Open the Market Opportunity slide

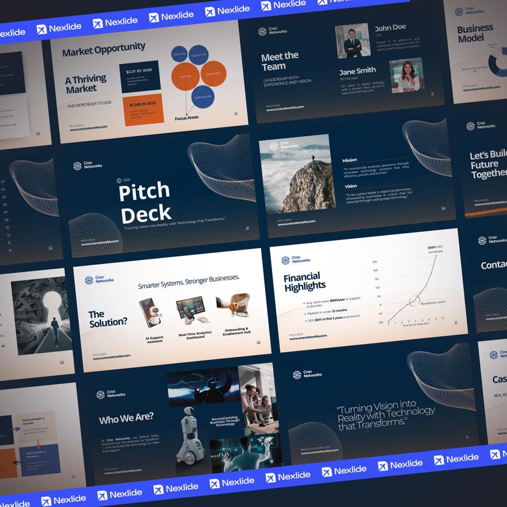(149, 83)
